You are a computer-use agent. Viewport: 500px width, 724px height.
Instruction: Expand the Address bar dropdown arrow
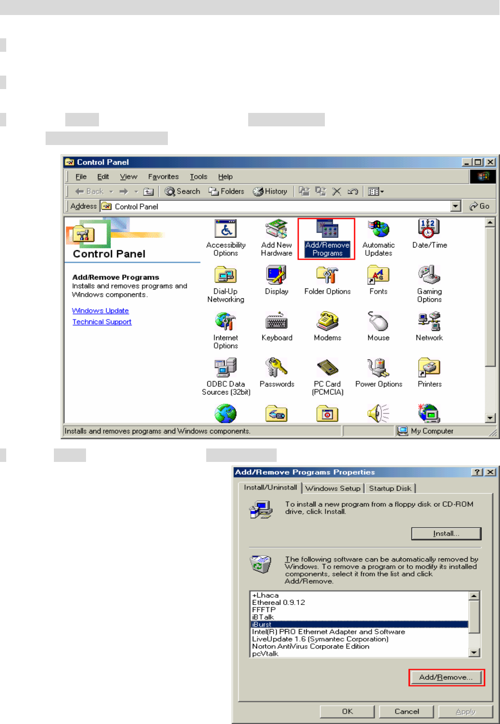click(456, 206)
